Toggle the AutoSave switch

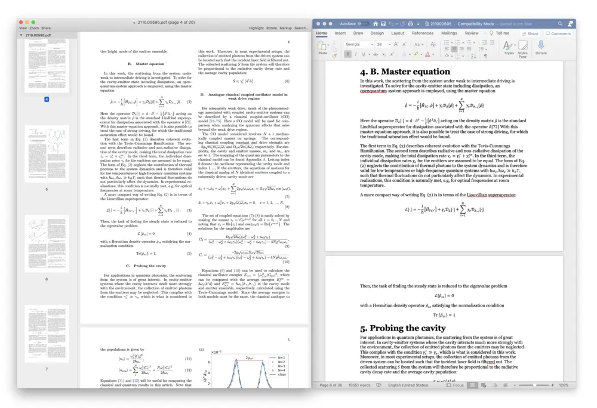pyautogui.click(x=363, y=24)
